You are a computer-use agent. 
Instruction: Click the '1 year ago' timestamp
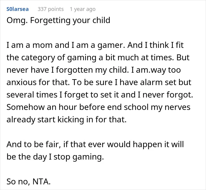pyautogui.click(x=83, y=9)
